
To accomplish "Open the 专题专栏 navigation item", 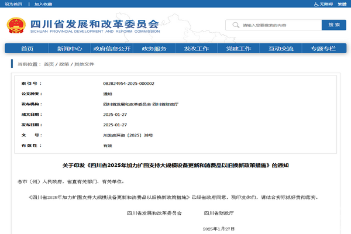I will pos(323,49).
